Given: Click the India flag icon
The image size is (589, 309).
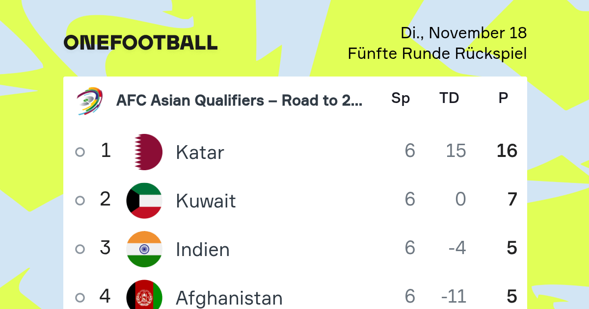Looking at the screenshot, I should pyautogui.click(x=144, y=249).
